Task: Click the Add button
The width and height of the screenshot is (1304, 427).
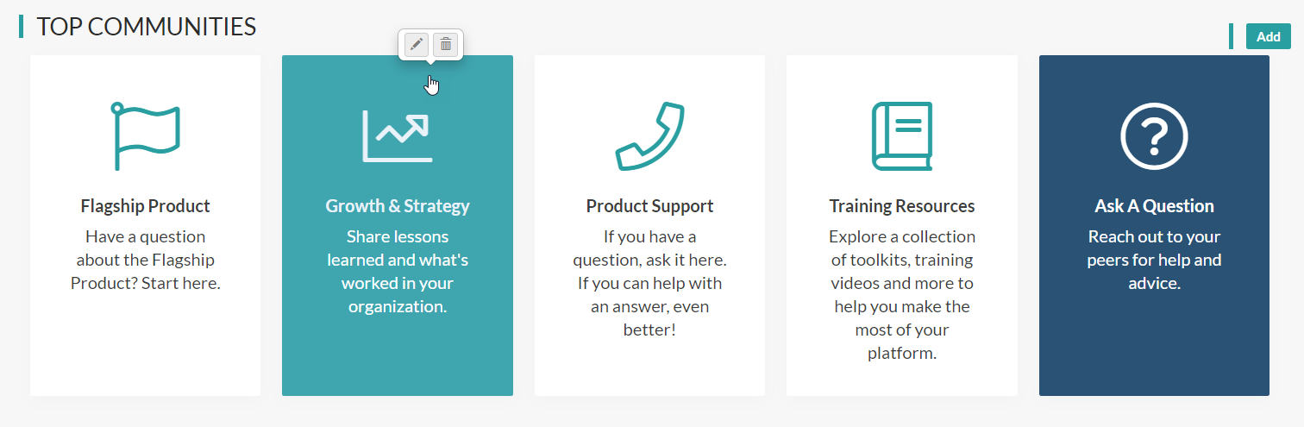Action: (x=1268, y=36)
